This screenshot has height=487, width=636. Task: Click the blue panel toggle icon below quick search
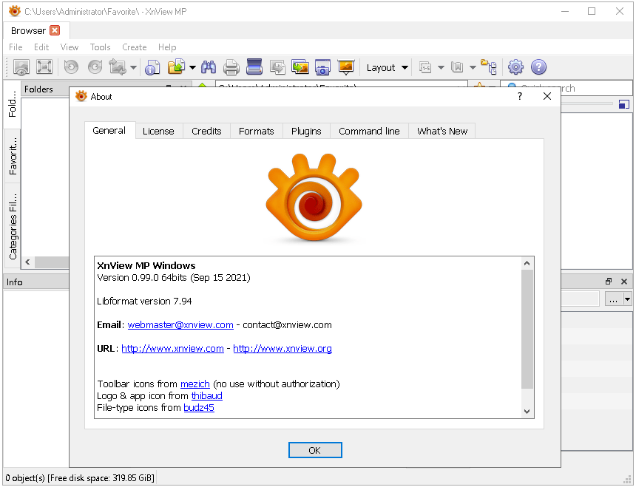point(624,104)
